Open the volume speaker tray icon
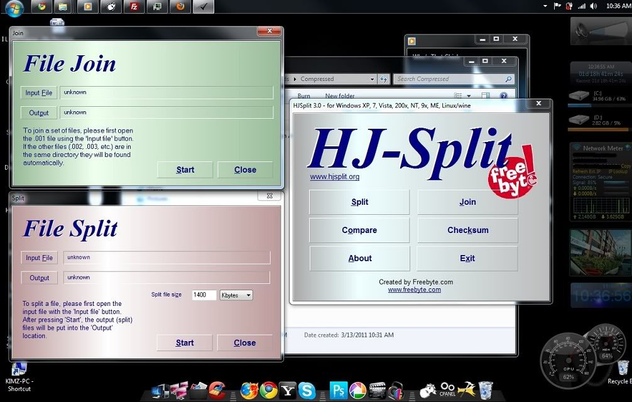Viewport: 632px width, 402px height. click(x=593, y=6)
